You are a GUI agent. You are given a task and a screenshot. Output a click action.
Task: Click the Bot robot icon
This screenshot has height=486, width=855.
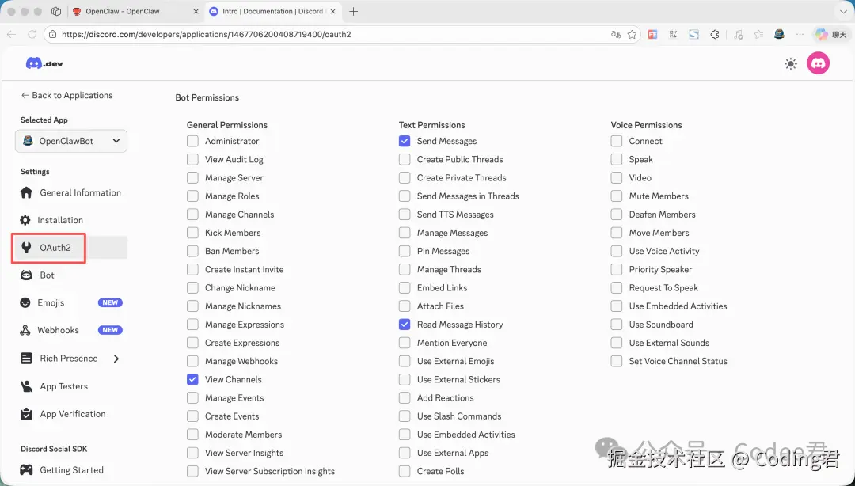click(x=26, y=275)
